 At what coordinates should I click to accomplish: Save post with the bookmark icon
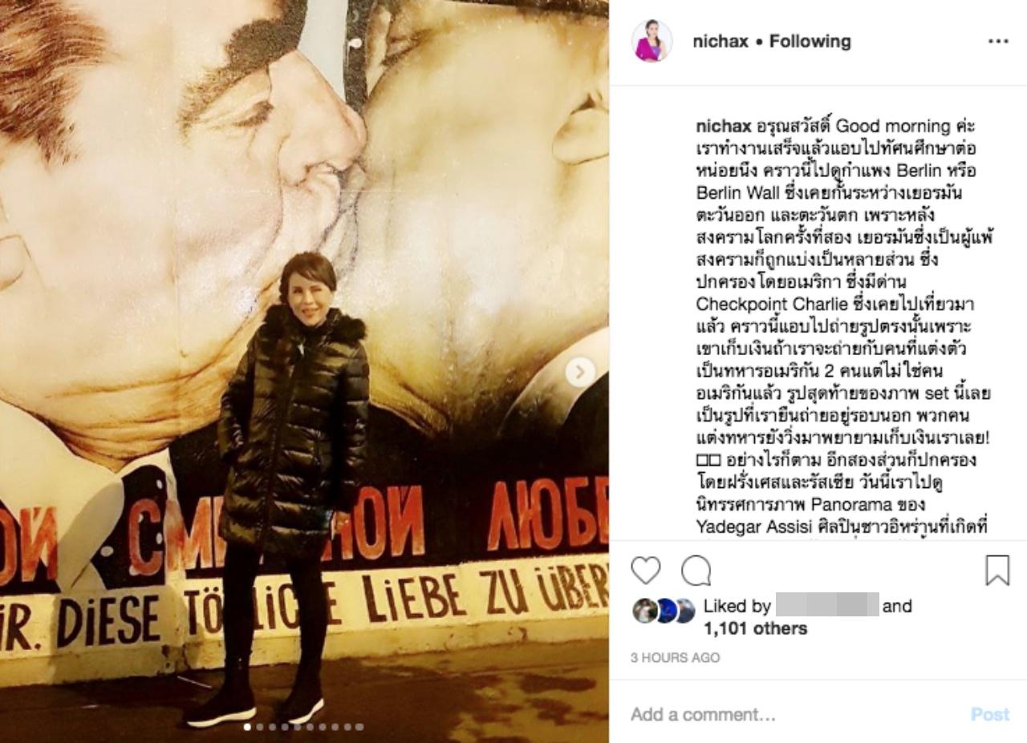pos(997,571)
